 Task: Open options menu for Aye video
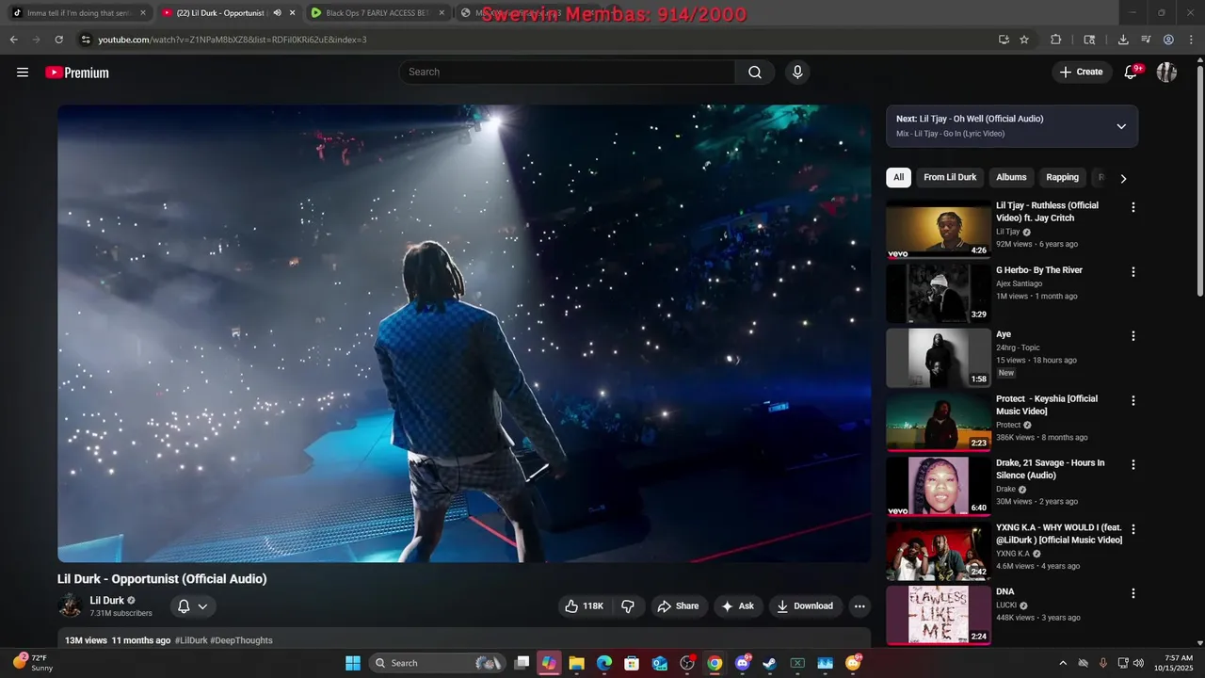coord(1133,336)
